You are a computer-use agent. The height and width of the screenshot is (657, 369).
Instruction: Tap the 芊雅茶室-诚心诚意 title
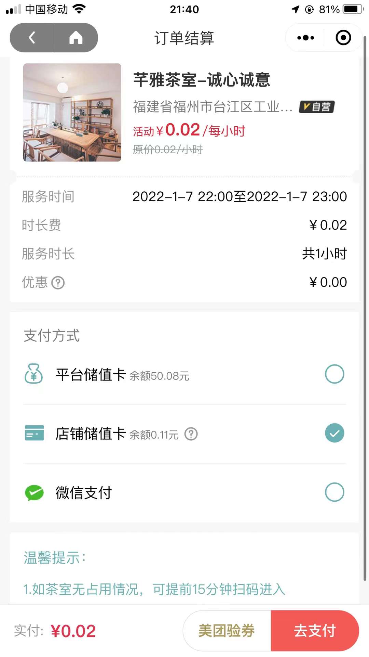coord(202,80)
